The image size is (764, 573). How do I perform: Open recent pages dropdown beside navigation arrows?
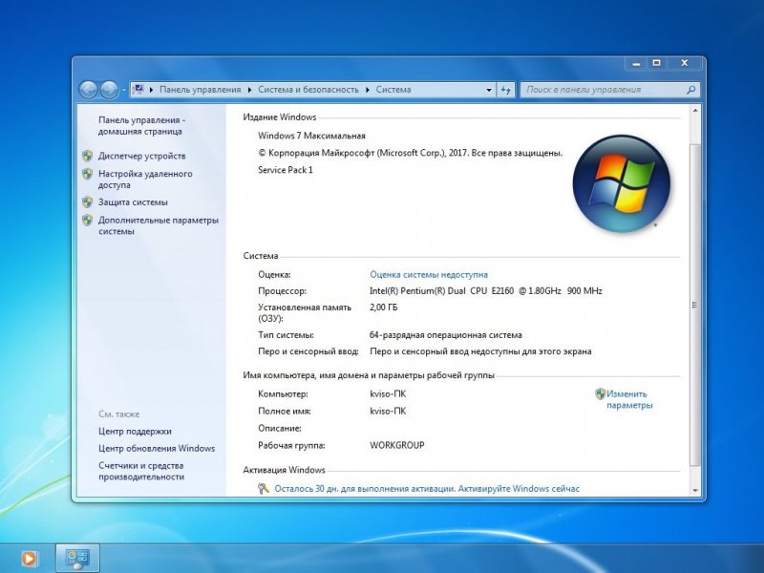coord(124,90)
